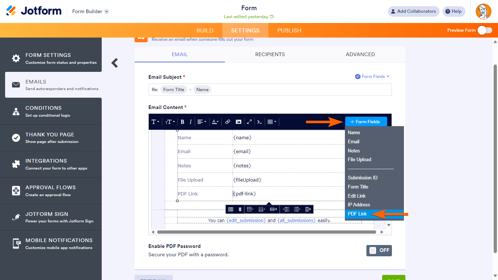This screenshot has height=280, width=498.
Task: Select the ADVANCED tab
Action: 361,54
